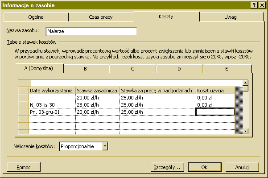
Task: Cancel with the Anuluj button
Action: click(242, 167)
